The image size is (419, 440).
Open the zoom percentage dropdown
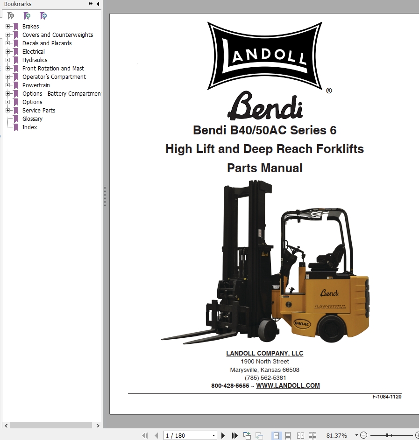tap(356, 435)
